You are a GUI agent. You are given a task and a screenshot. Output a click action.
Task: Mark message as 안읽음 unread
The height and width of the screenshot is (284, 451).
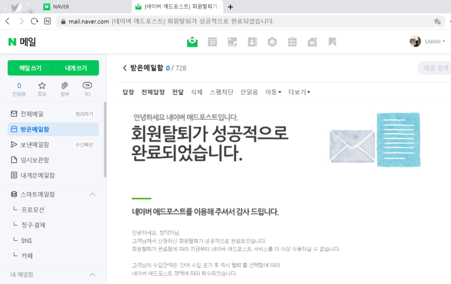tap(249, 92)
